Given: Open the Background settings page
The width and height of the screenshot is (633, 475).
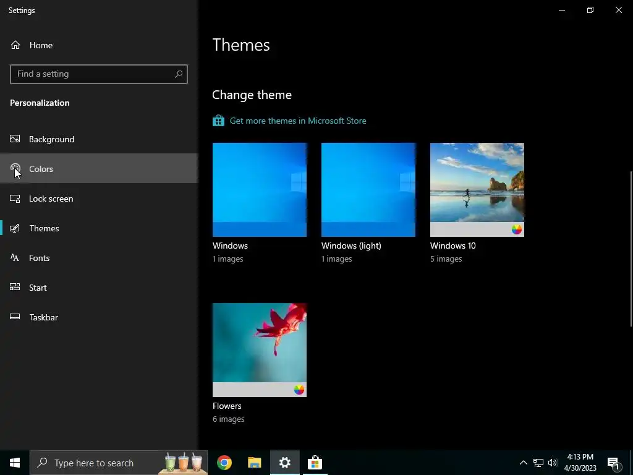Looking at the screenshot, I should coord(99,139).
